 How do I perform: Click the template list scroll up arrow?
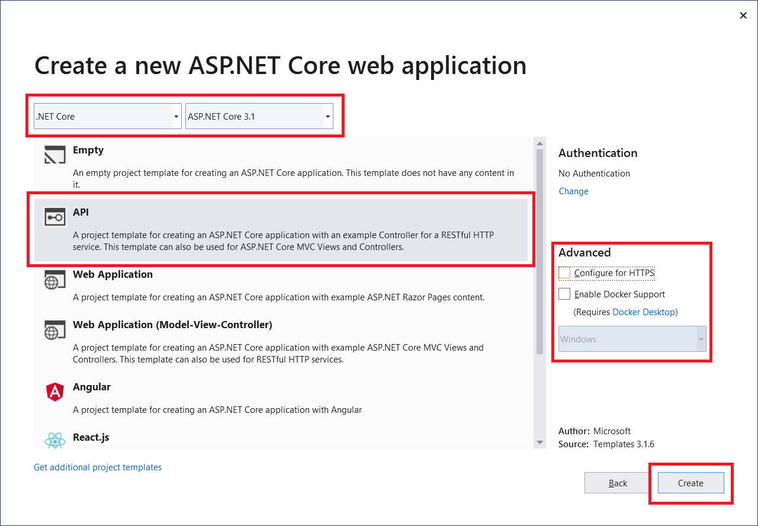pos(539,143)
